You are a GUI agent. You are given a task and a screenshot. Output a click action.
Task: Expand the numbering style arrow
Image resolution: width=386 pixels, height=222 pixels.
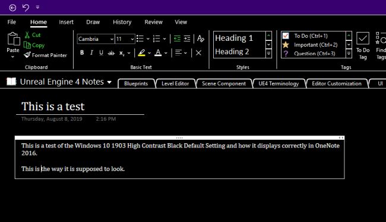pyautogui.click(x=164, y=38)
